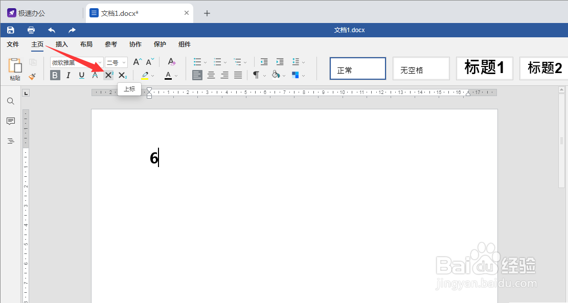Click the Paste (粘贴) clipboard button
The height and width of the screenshot is (303, 568).
point(15,69)
